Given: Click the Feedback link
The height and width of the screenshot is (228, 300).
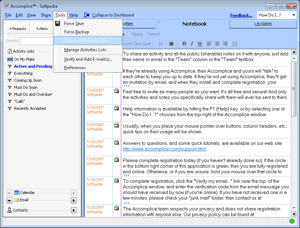Looking at the screenshot, I should click(241, 15).
